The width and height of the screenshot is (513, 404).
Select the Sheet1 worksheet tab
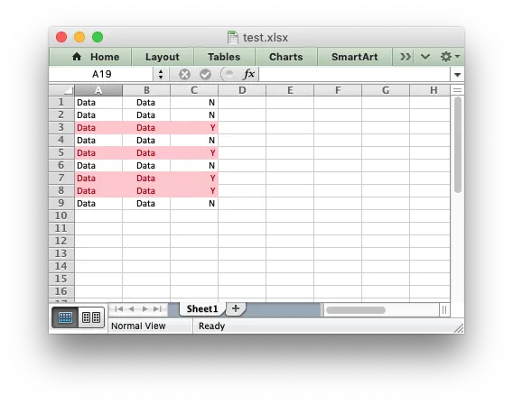click(202, 308)
